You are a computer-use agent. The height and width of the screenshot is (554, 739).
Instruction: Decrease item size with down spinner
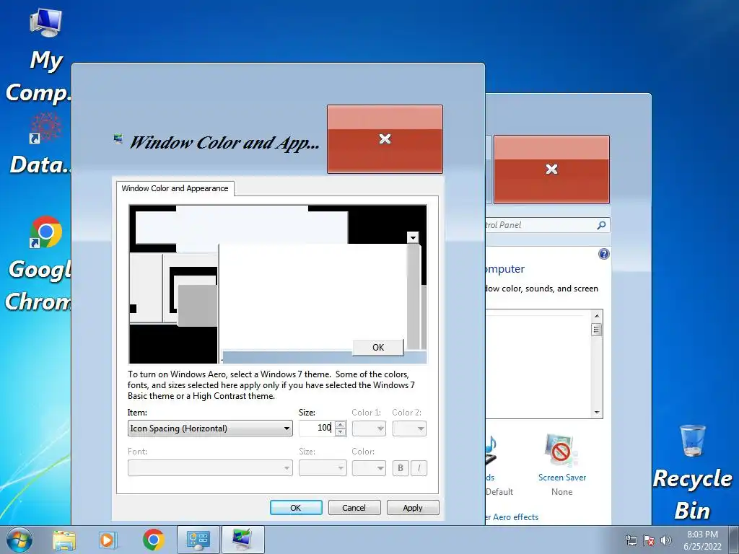(x=341, y=433)
